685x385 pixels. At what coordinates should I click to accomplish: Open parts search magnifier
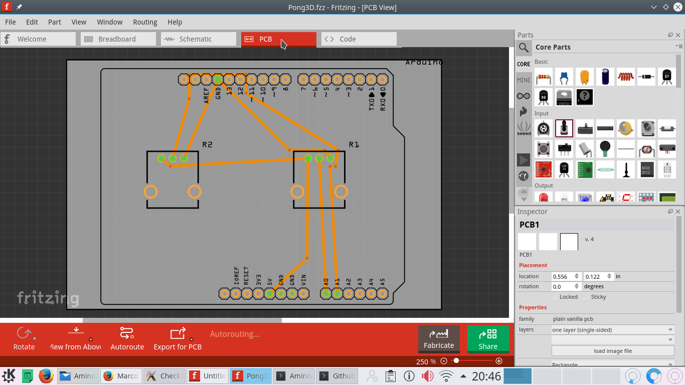pyautogui.click(x=524, y=48)
